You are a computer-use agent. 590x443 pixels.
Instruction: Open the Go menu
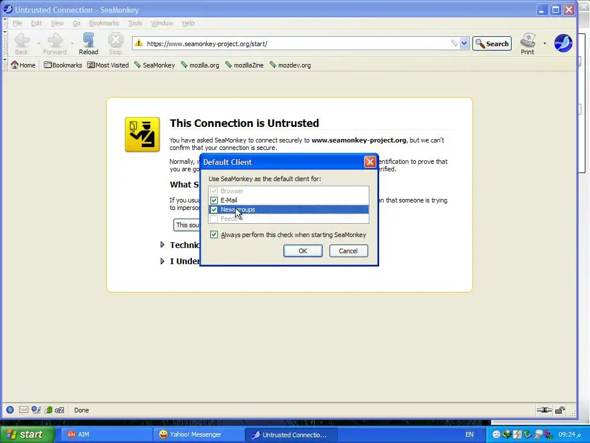[x=77, y=23]
